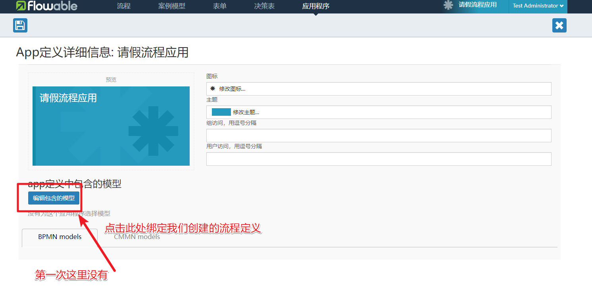
Task: Click the app asterisk icon in header
Action: [448, 5]
